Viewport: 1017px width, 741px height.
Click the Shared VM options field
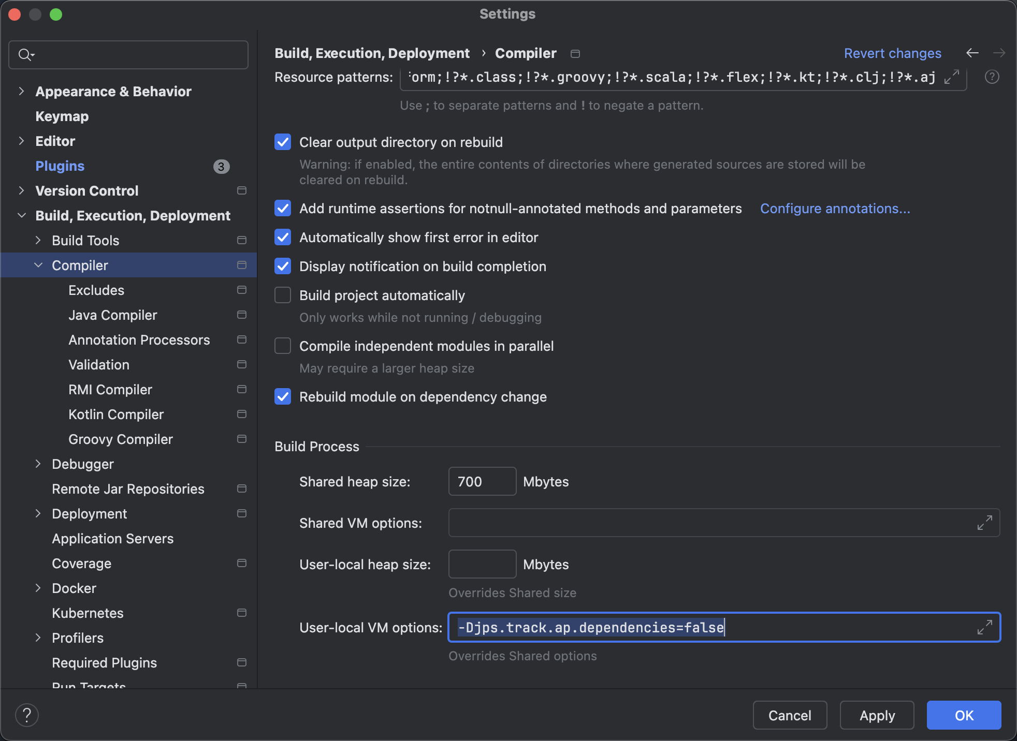click(724, 523)
